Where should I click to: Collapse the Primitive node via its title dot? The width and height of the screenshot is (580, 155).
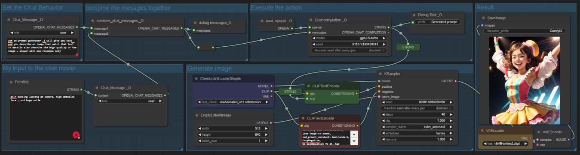pyautogui.click(x=11, y=82)
